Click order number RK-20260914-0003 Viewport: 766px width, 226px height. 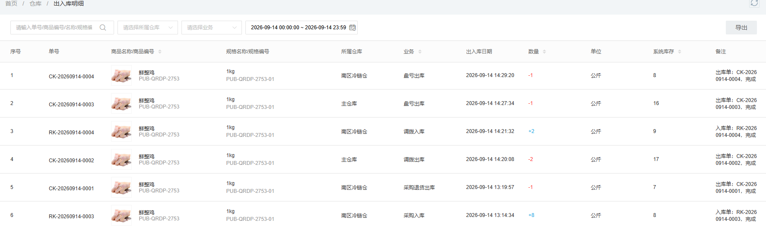(x=71, y=217)
